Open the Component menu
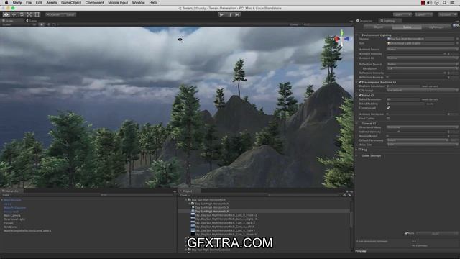This screenshot has height=259, width=460. [x=94, y=3]
